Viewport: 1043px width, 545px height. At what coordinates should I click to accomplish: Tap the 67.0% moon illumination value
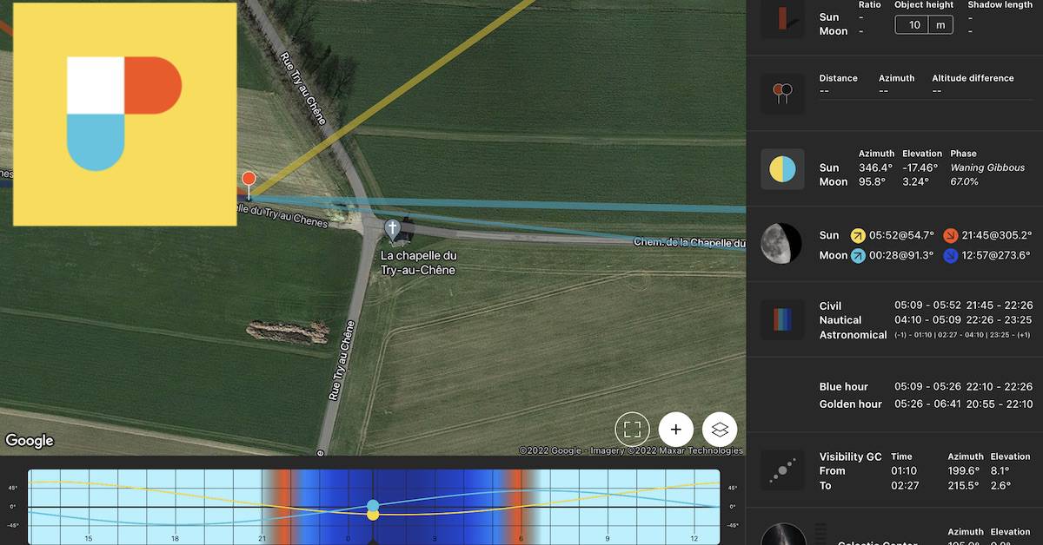coord(964,182)
